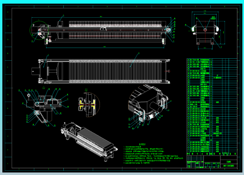
Task: Click the green circled detail area on side elevation
Action: tap(39, 30)
